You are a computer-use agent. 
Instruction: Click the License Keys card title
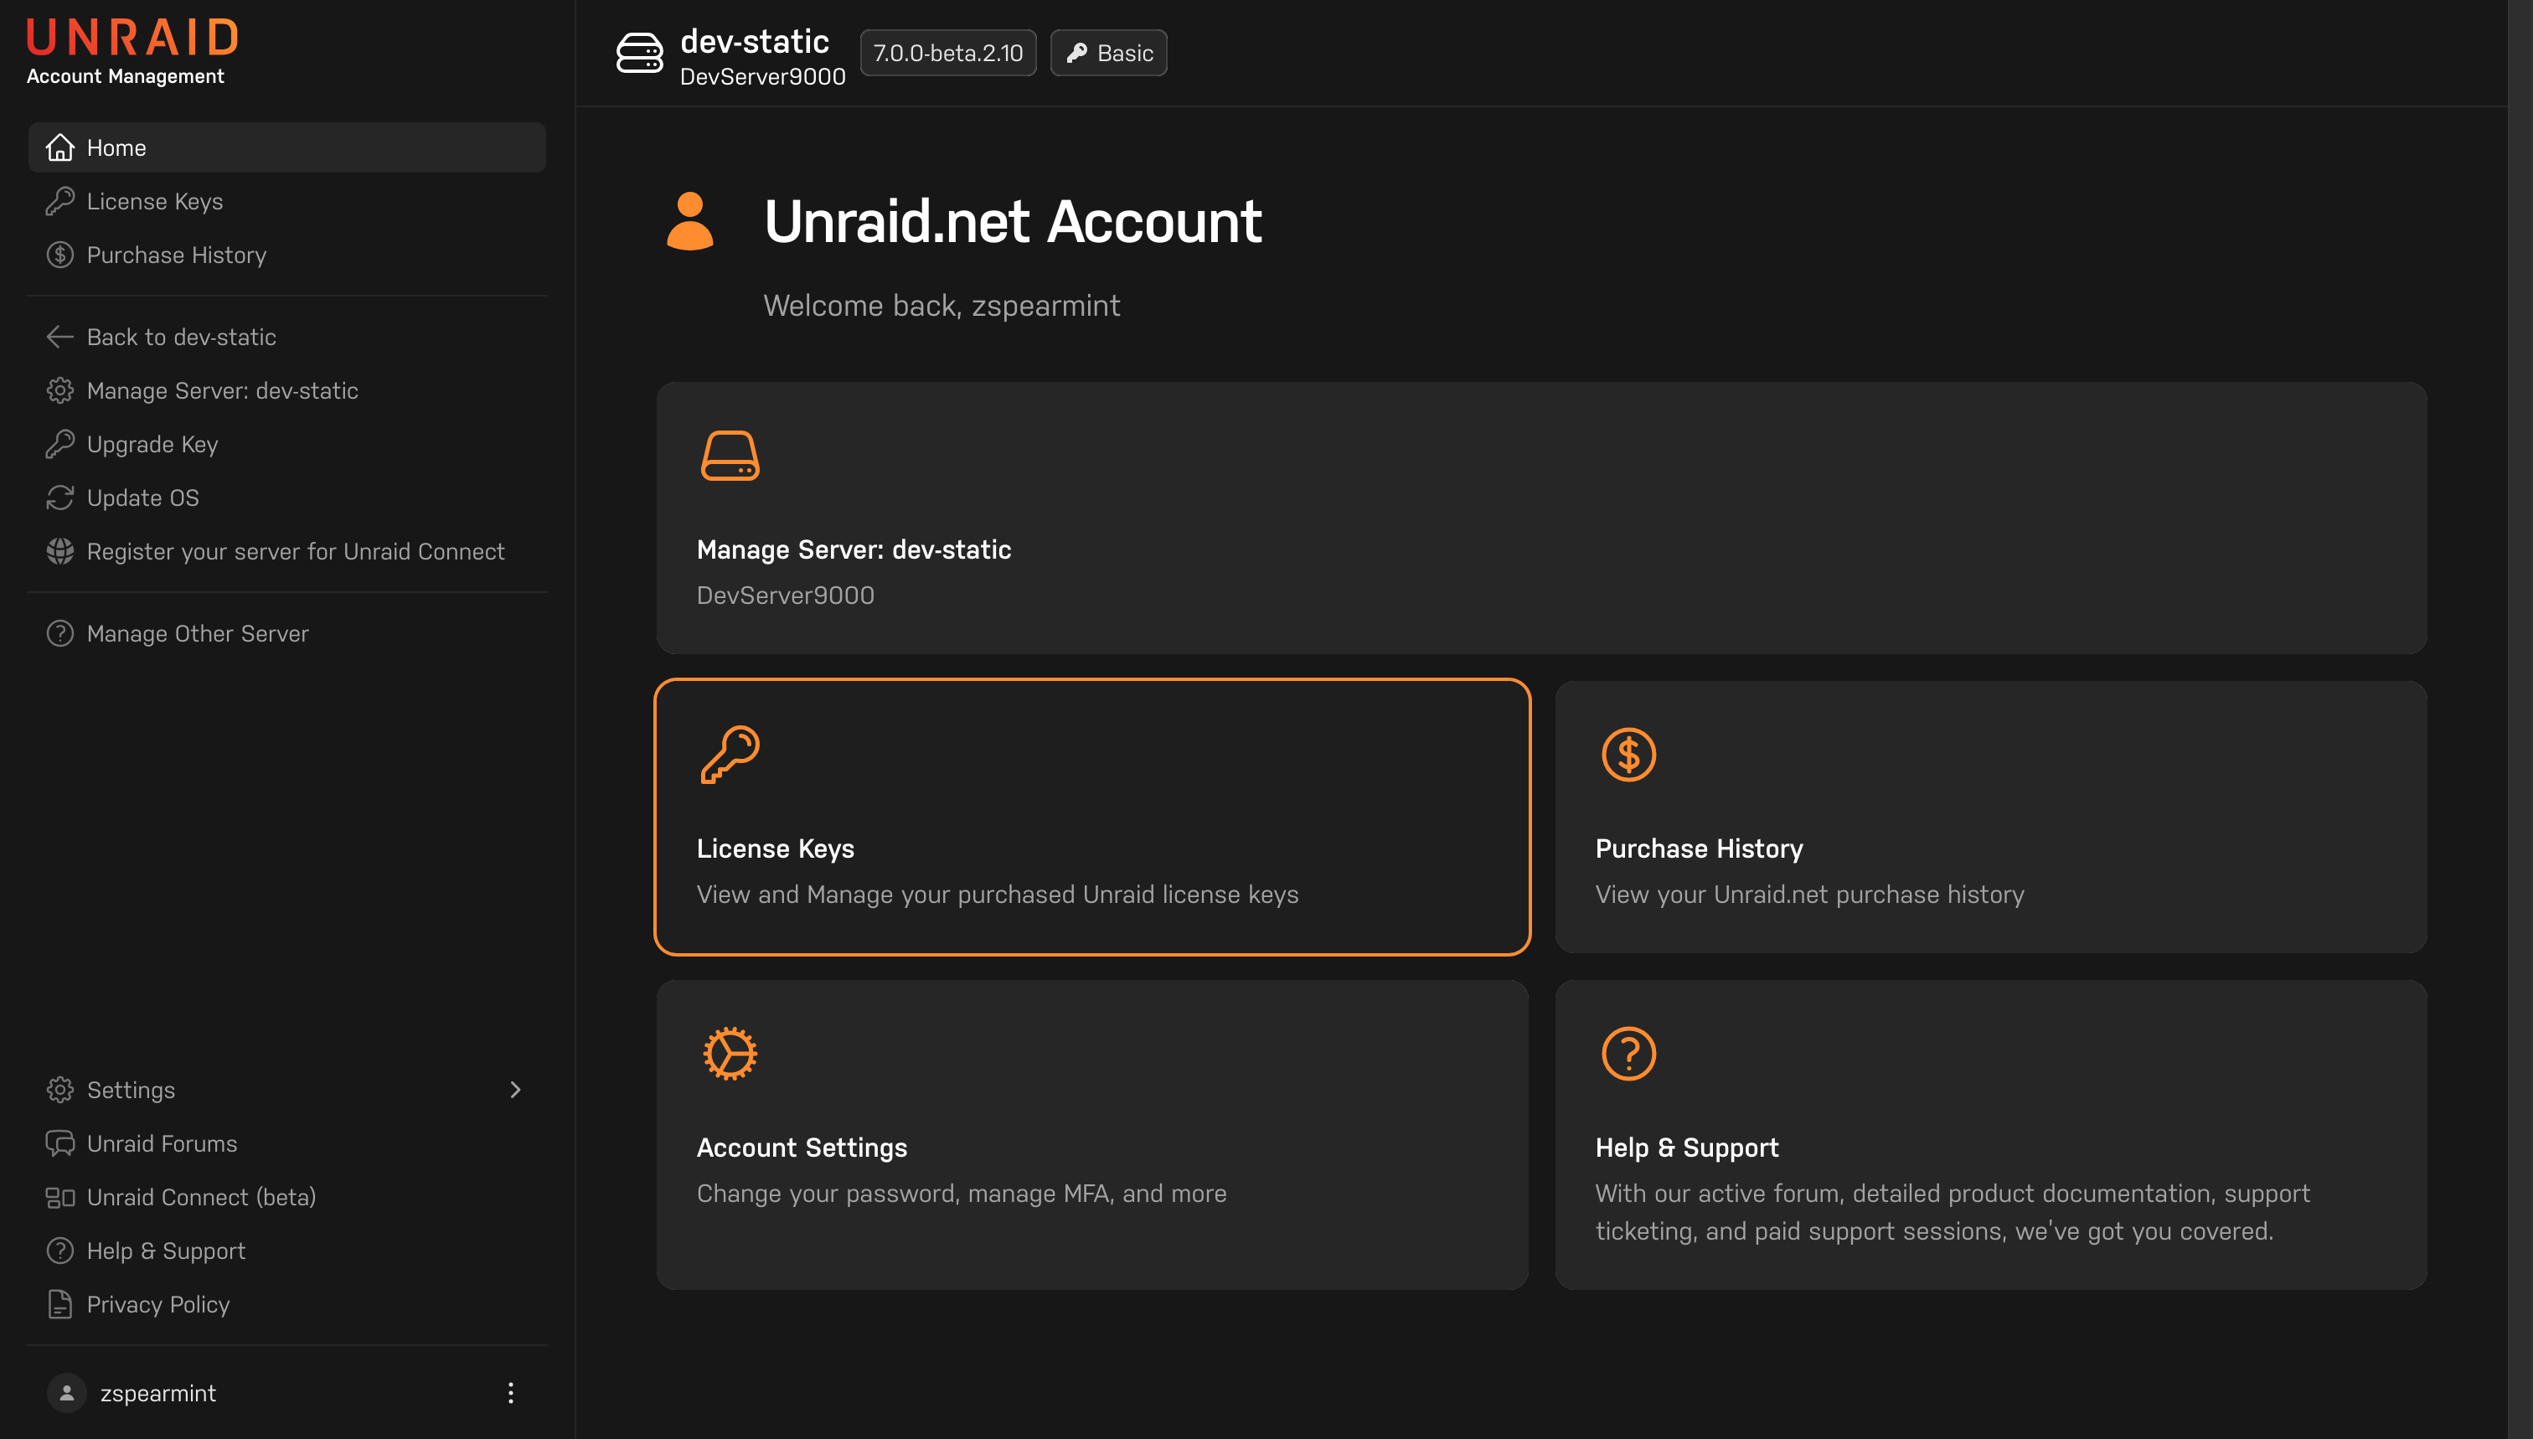tap(775, 848)
